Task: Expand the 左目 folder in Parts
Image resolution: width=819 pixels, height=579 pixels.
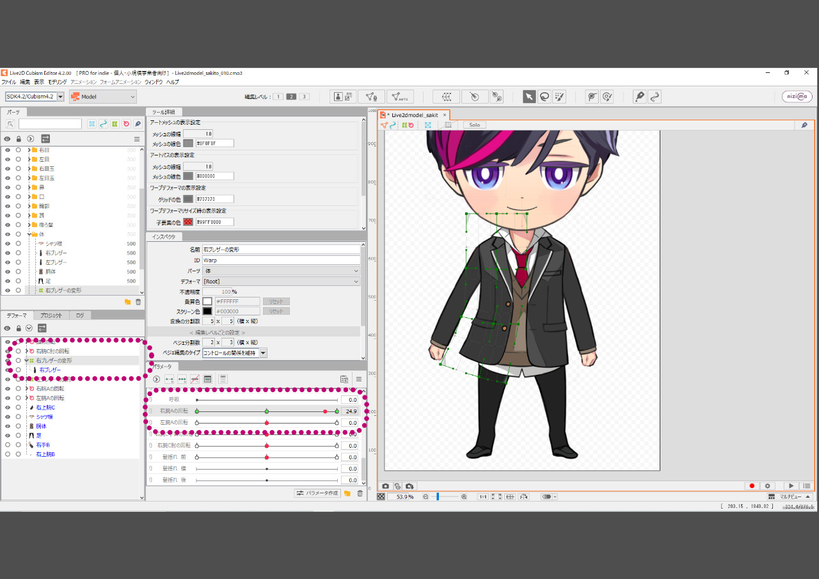Action: coord(29,159)
